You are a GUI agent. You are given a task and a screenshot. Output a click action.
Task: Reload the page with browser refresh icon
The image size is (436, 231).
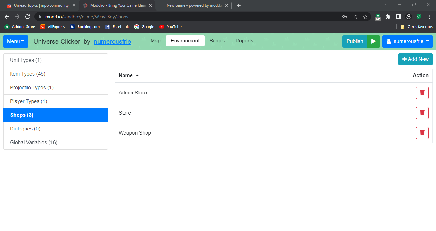coord(27,17)
